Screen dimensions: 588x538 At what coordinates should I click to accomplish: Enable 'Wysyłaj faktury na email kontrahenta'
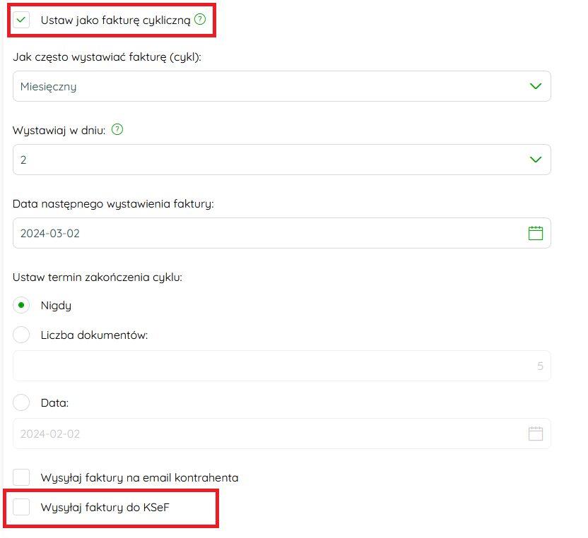tap(21, 477)
